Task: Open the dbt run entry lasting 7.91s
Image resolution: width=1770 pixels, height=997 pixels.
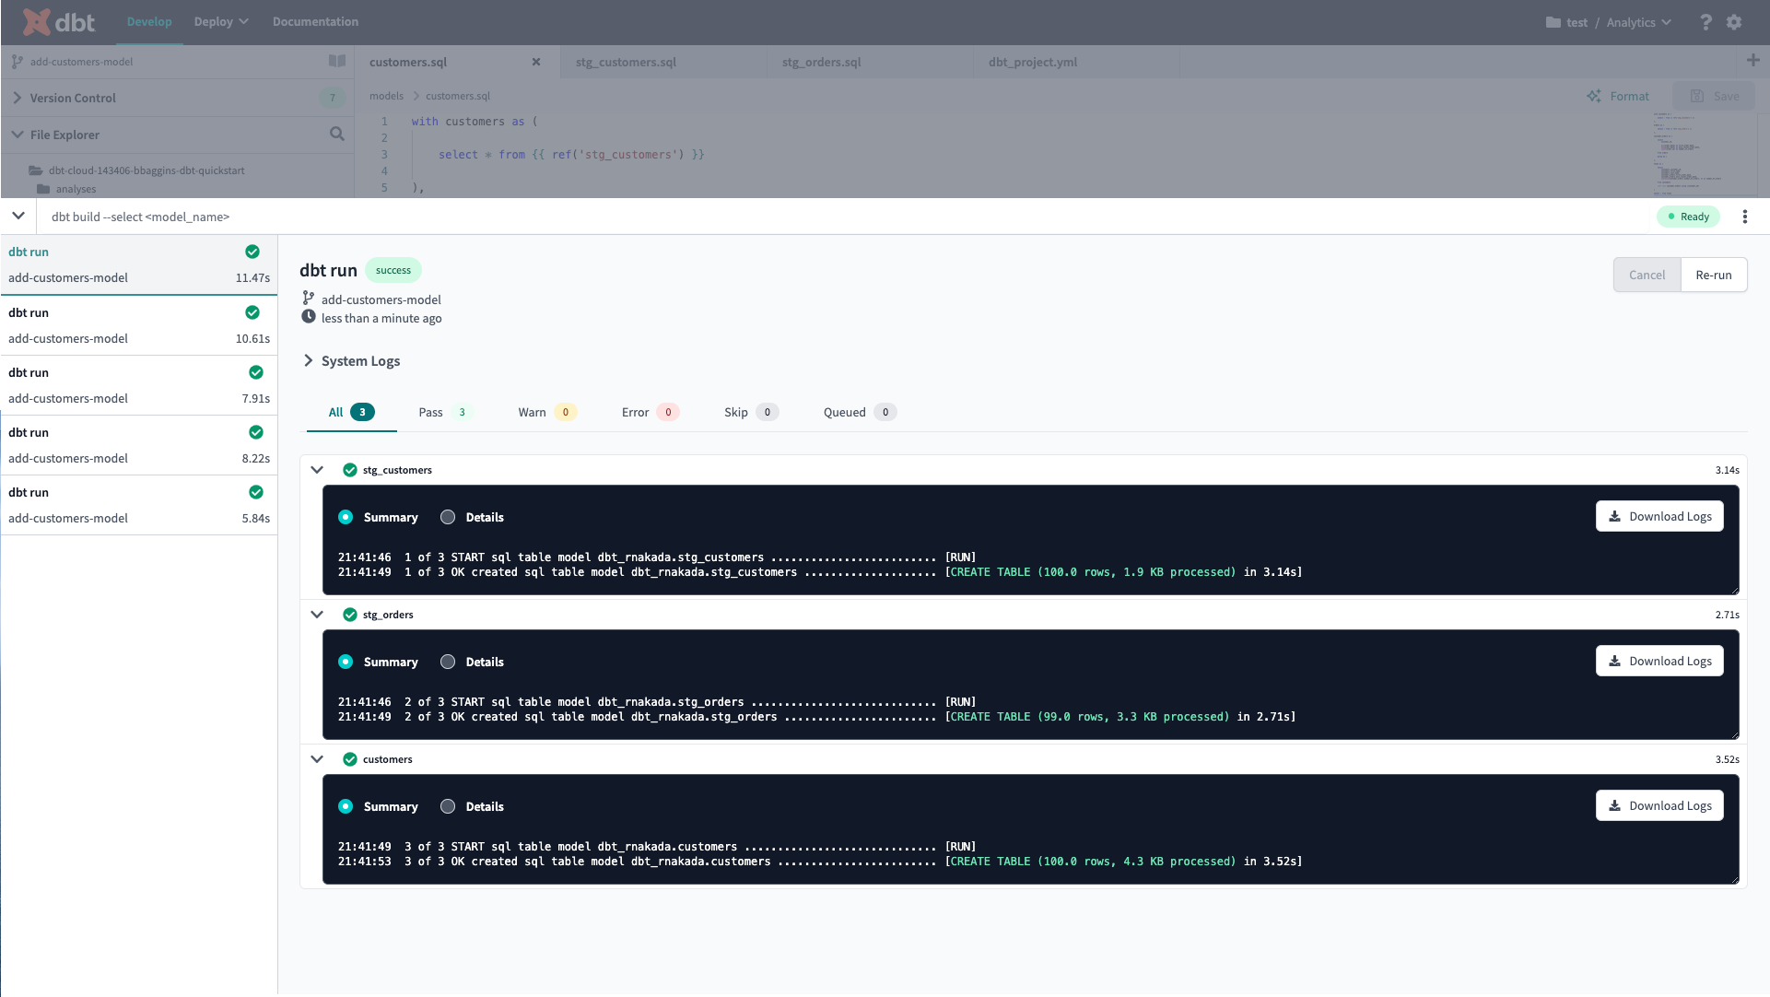Action: [x=138, y=385]
